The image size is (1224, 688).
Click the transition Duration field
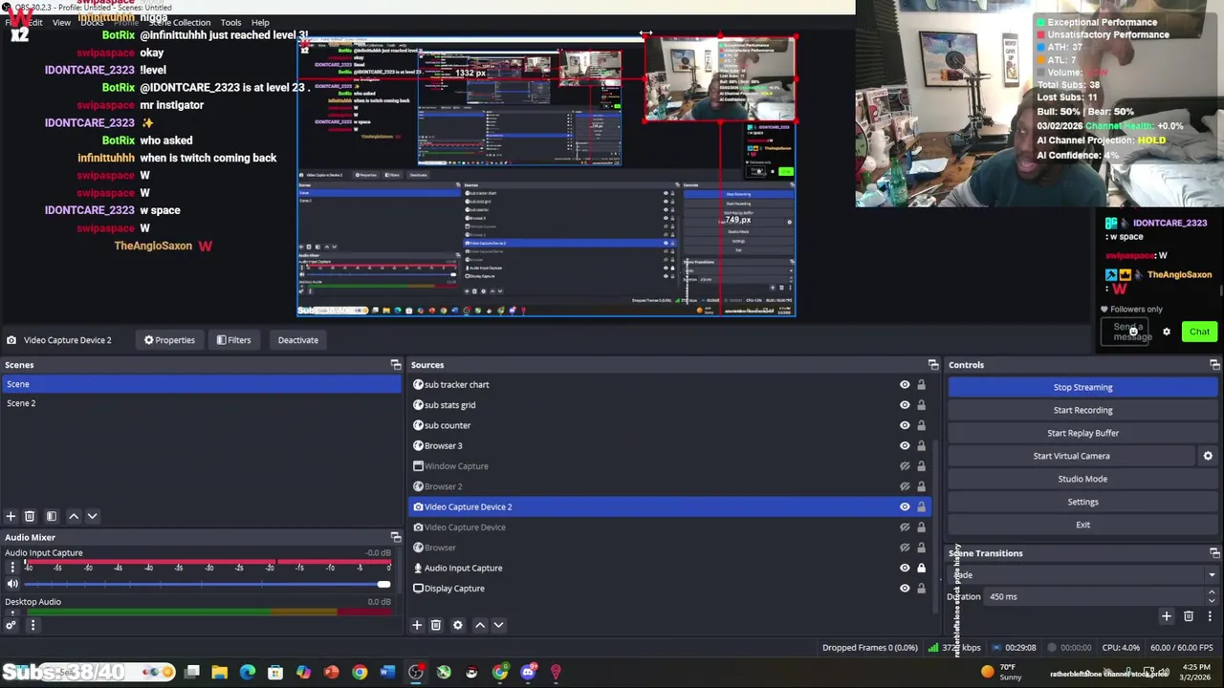(x=1095, y=596)
